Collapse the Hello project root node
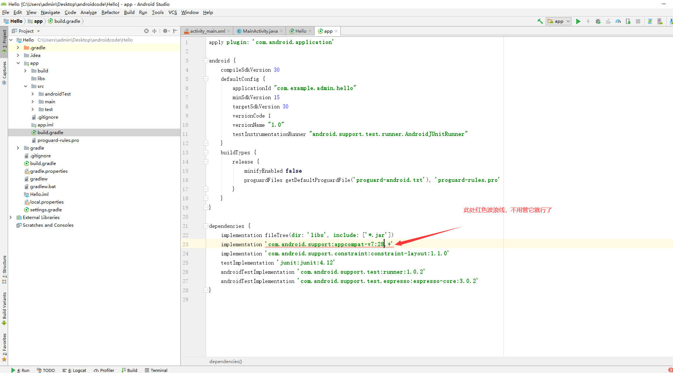Image resolution: width=673 pixels, height=373 pixels. (11, 40)
